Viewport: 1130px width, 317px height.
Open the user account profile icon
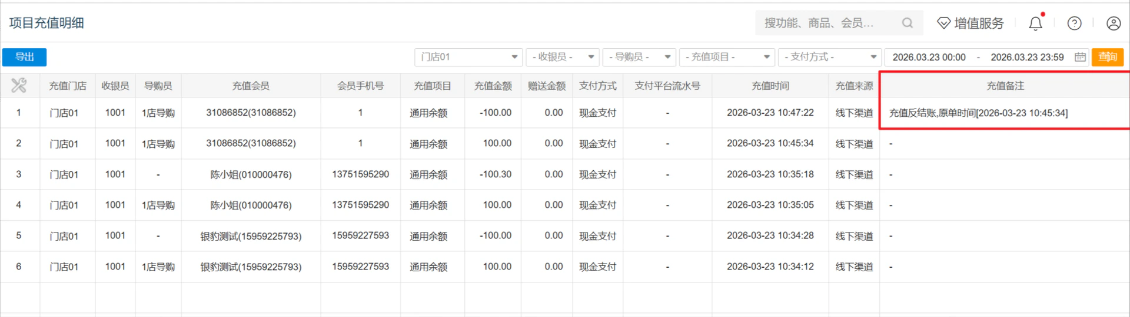point(1113,23)
